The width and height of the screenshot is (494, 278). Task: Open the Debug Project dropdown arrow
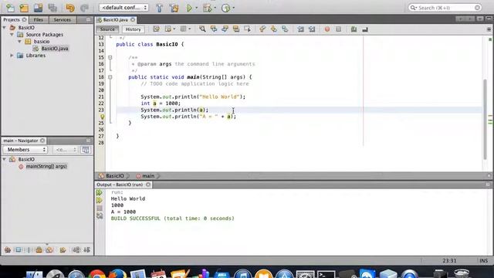(215, 8)
